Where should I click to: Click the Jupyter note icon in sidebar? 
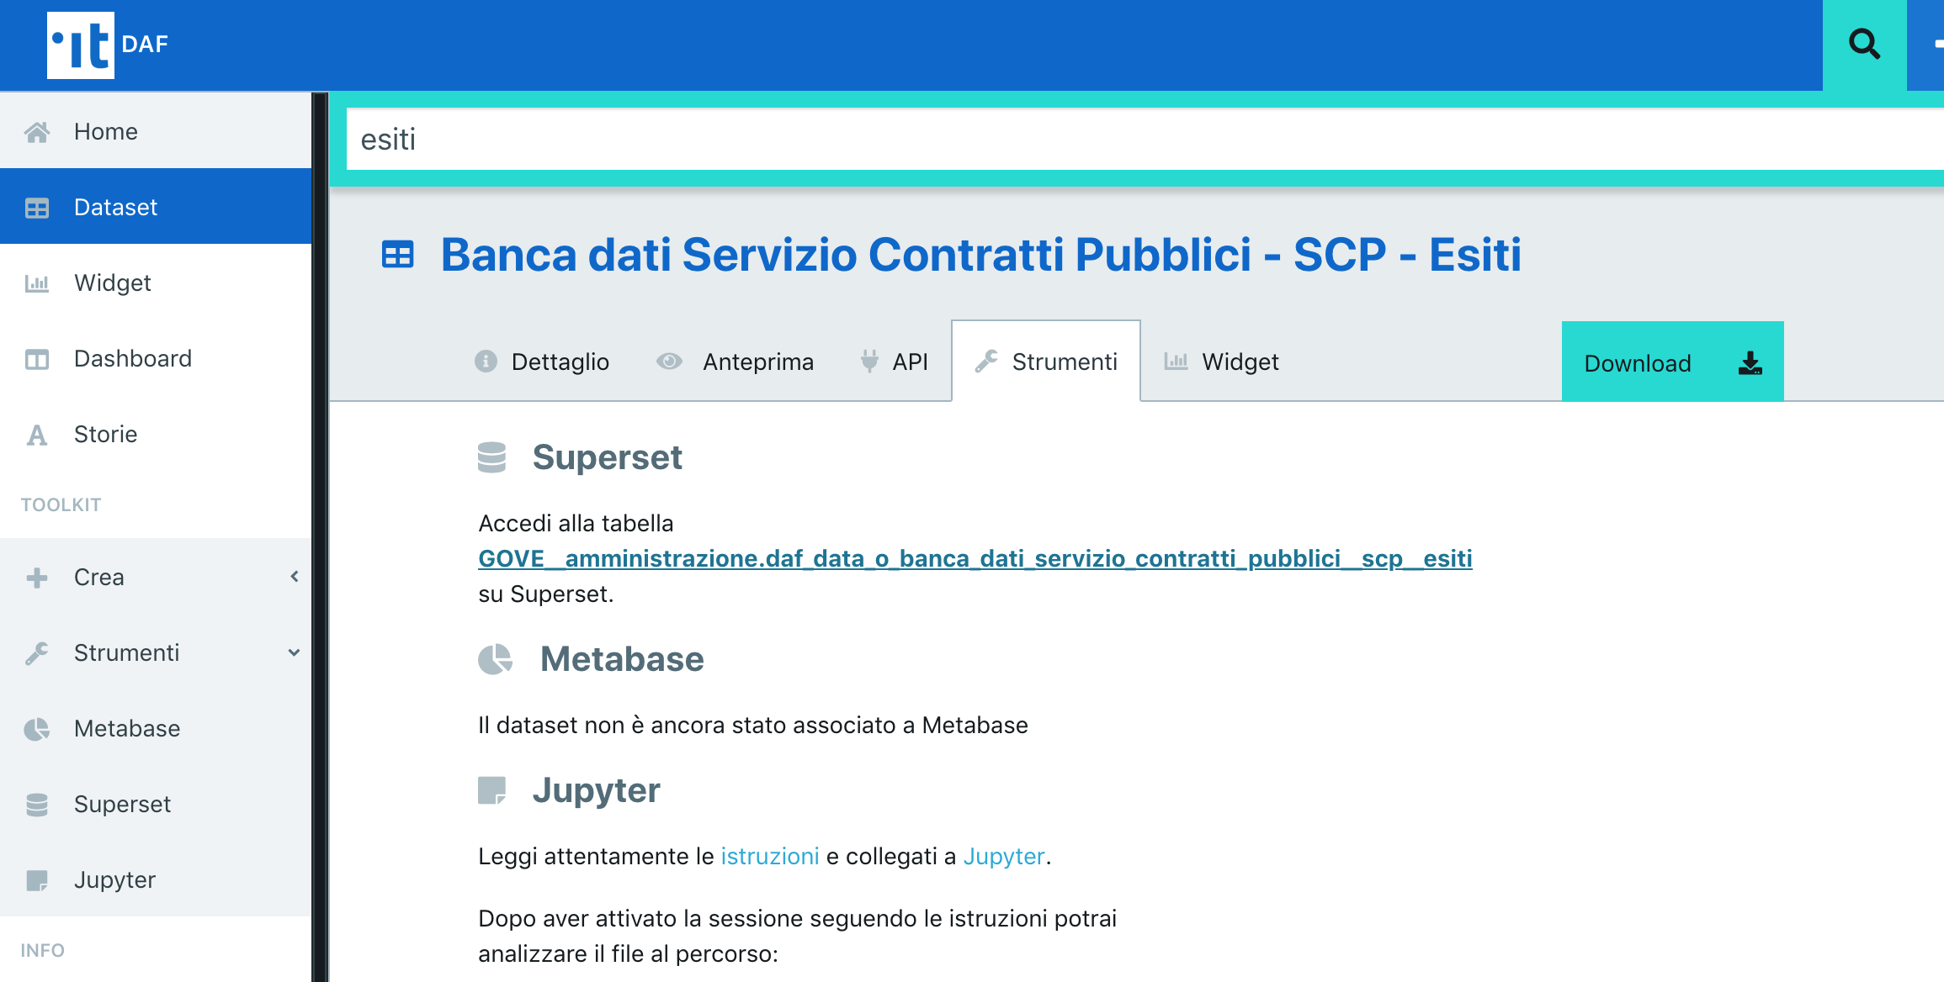click(x=37, y=880)
